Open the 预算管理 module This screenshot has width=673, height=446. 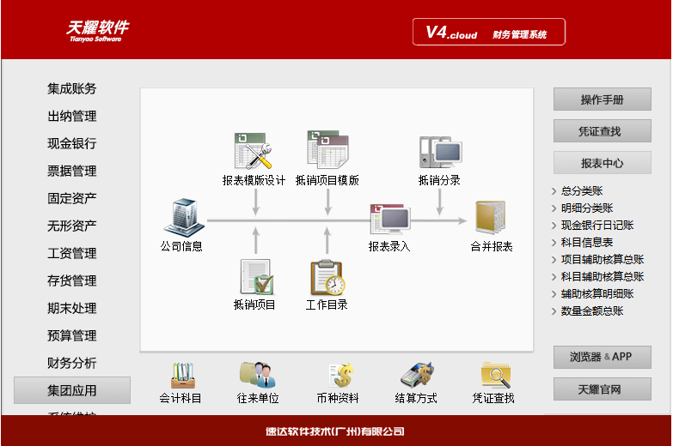click(71, 335)
